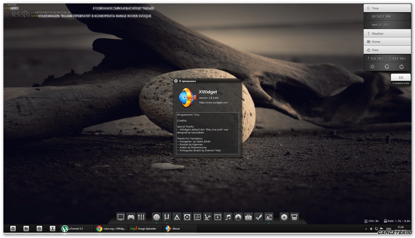Open the system monitor pulse dock icon
Screen dimensions: 415x238
[197, 217]
